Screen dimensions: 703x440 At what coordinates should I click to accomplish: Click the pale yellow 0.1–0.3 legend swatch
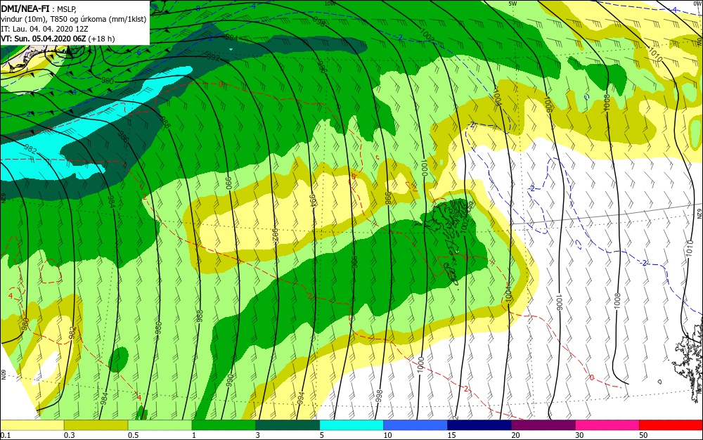[x=32, y=425]
